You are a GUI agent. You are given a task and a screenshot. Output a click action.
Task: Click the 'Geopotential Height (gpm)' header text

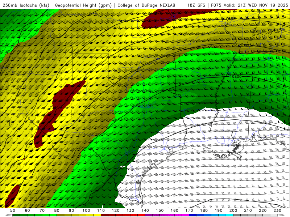point(83,5)
